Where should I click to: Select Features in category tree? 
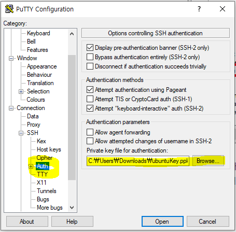tap(37, 50)
